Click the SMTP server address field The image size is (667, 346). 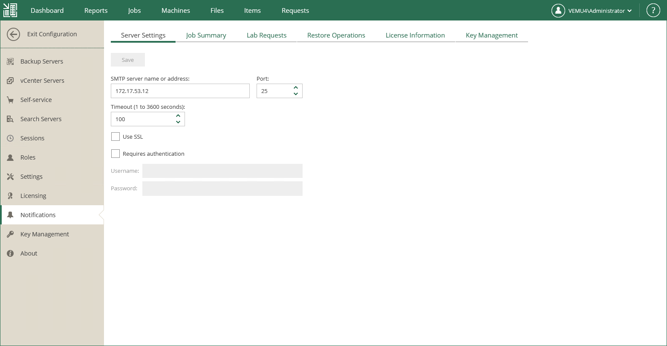(x=180, y=91)
